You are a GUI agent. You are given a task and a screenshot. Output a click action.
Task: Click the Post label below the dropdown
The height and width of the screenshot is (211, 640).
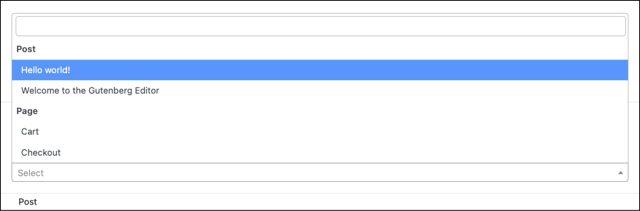[28, 202]
